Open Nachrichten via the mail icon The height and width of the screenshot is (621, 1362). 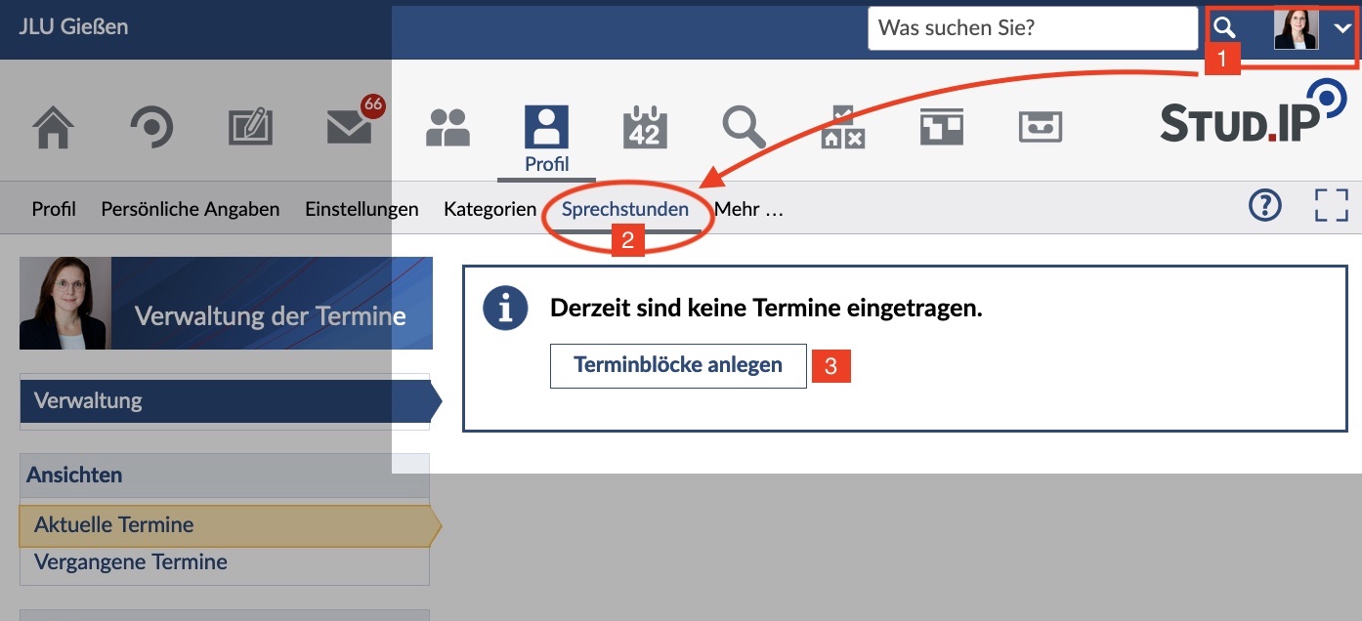point(348,127)
